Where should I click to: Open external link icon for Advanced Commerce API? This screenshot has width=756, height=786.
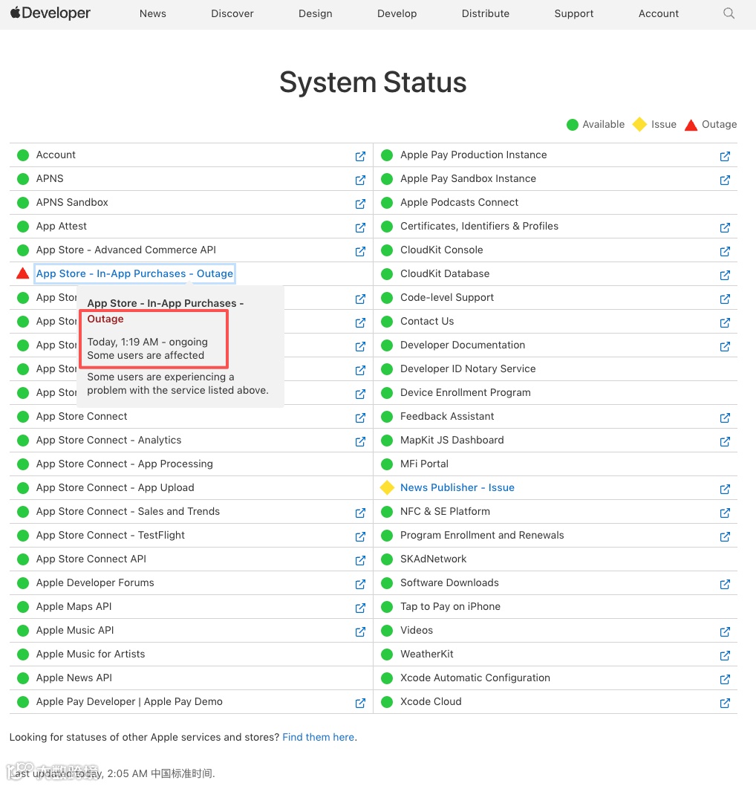(360, 251)
